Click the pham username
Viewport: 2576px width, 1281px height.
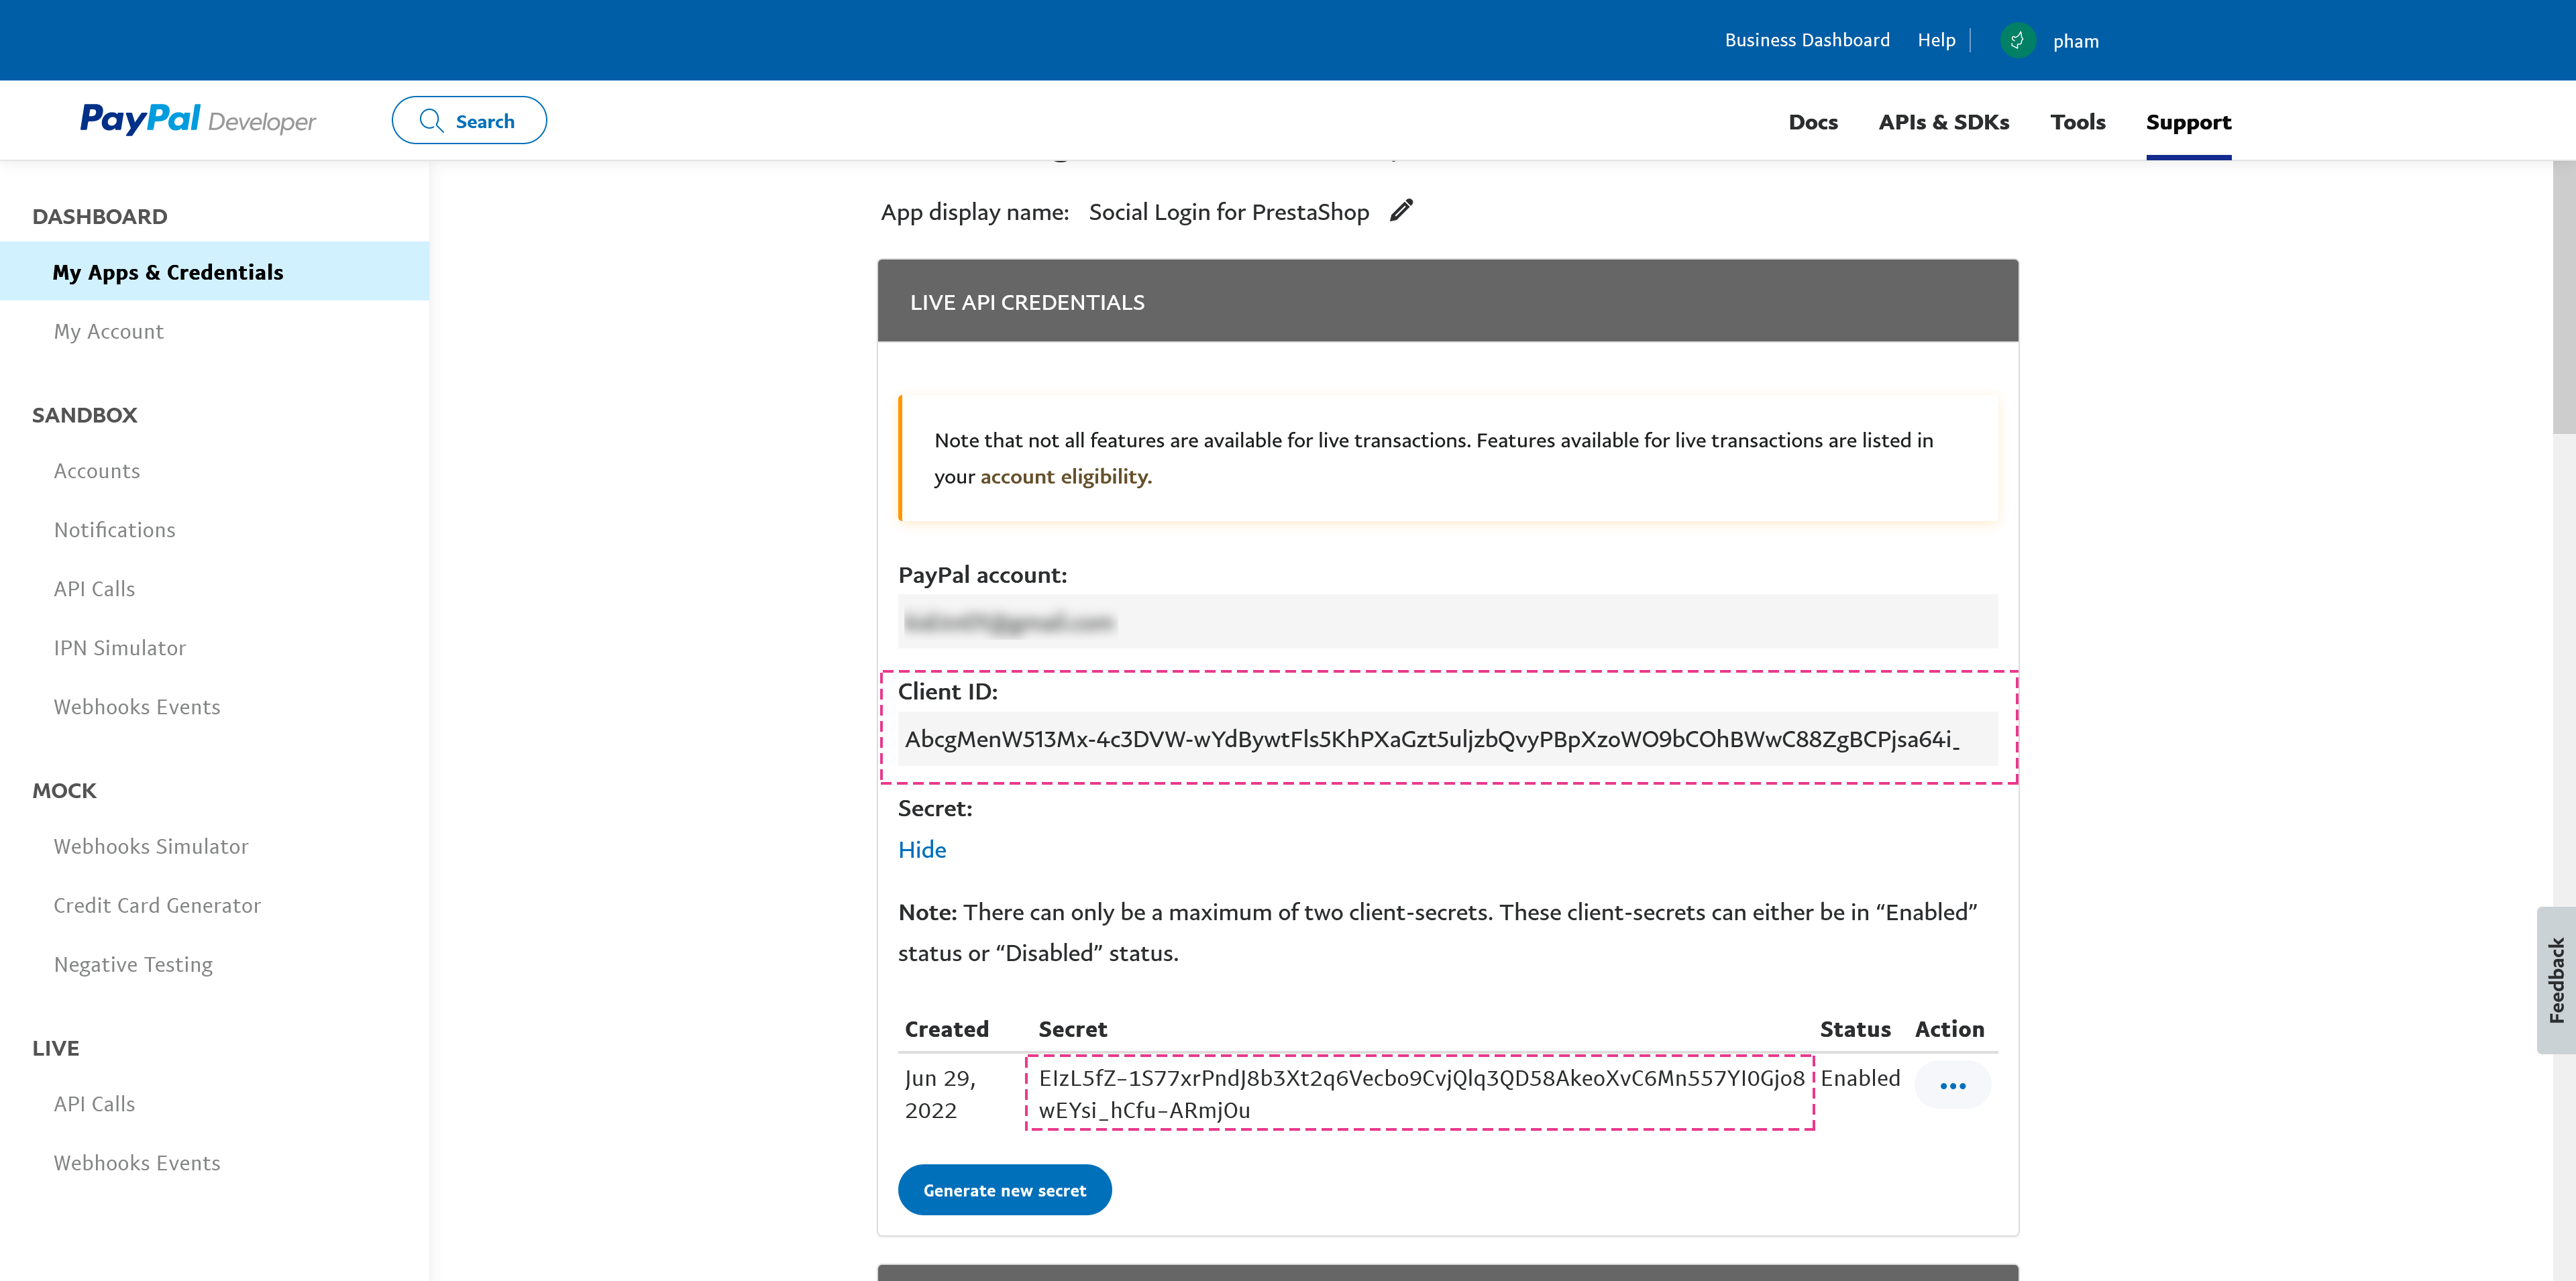(x=2076, y=41)
